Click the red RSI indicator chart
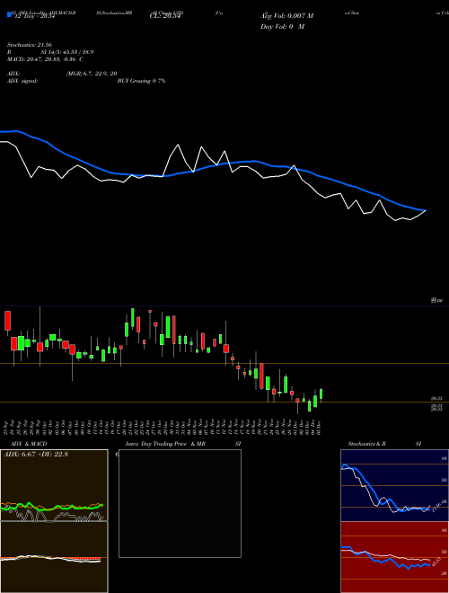The width and height of the screenshot is (449, 593). (394, 557)
